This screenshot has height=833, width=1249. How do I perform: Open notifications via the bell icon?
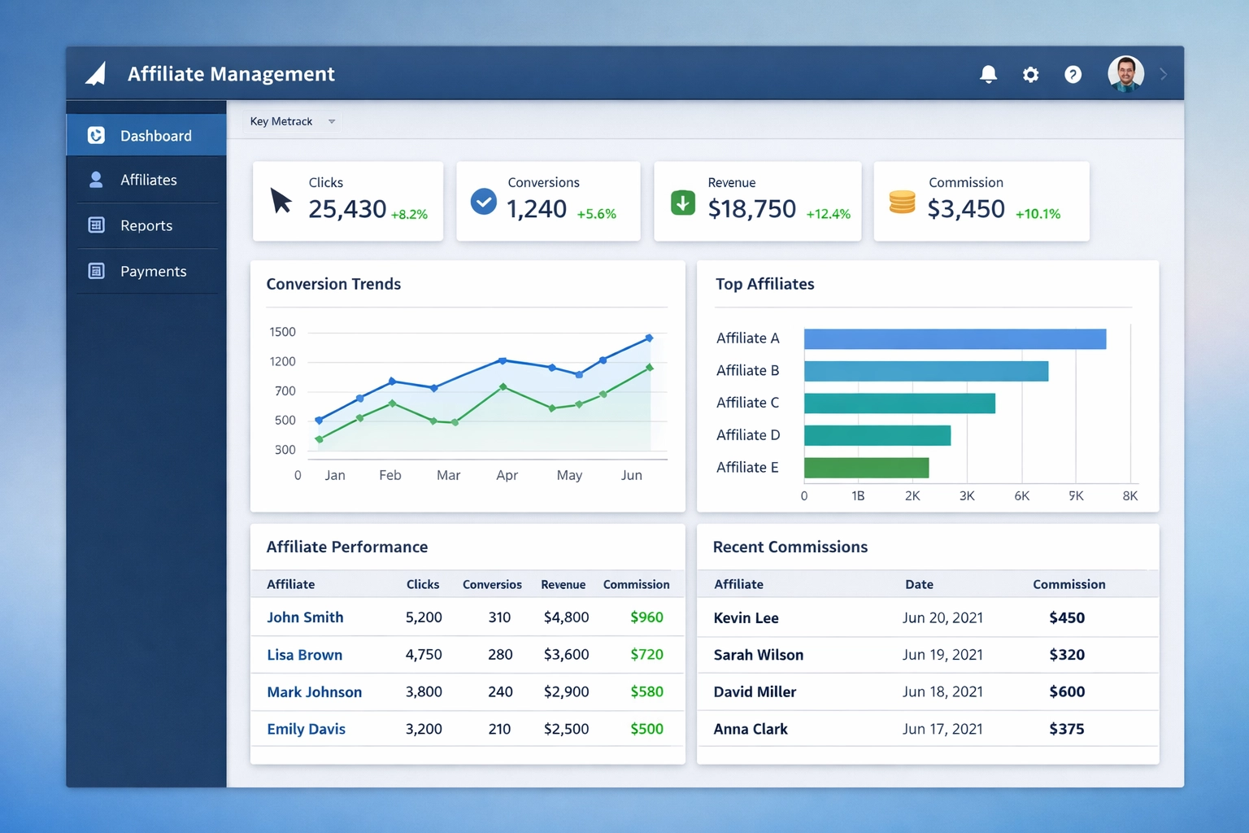[988, 74]
